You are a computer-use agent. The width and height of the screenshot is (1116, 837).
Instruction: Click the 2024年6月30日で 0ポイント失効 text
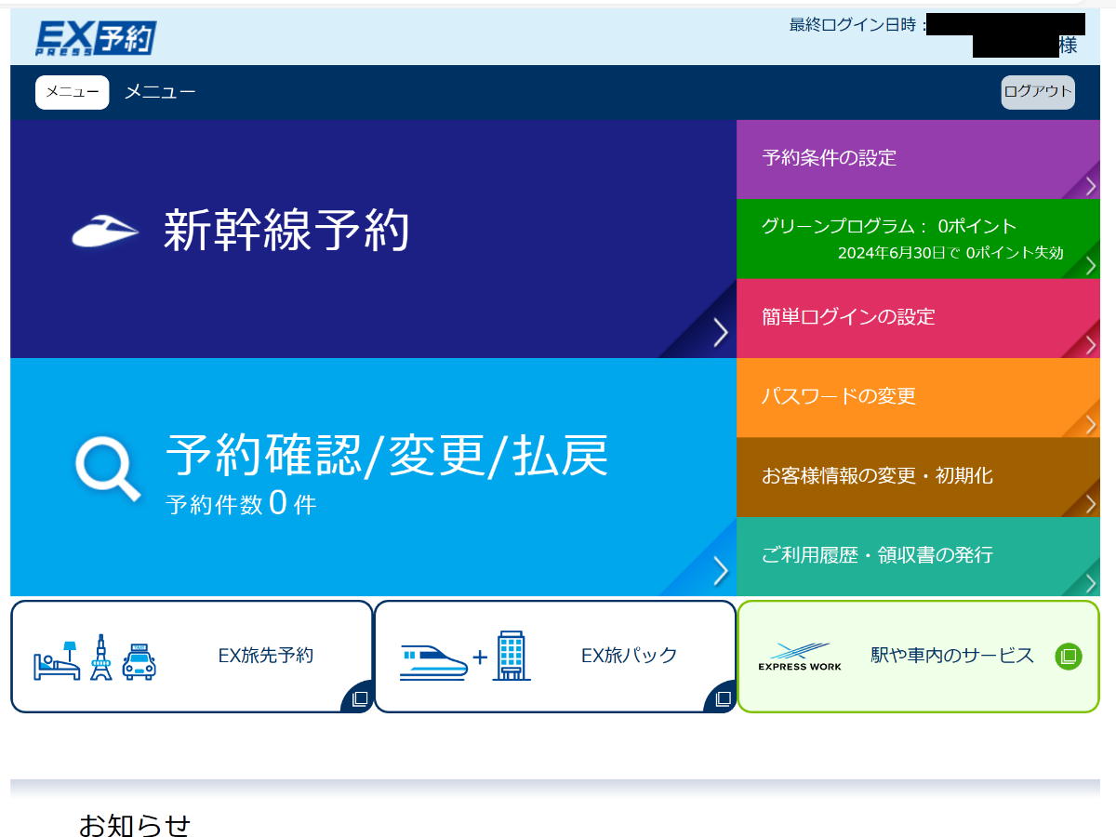[x=950, y=253]
